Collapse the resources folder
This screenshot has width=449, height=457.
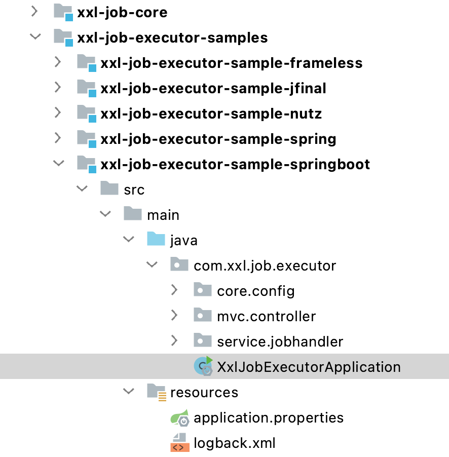click(x=129, y=392)
